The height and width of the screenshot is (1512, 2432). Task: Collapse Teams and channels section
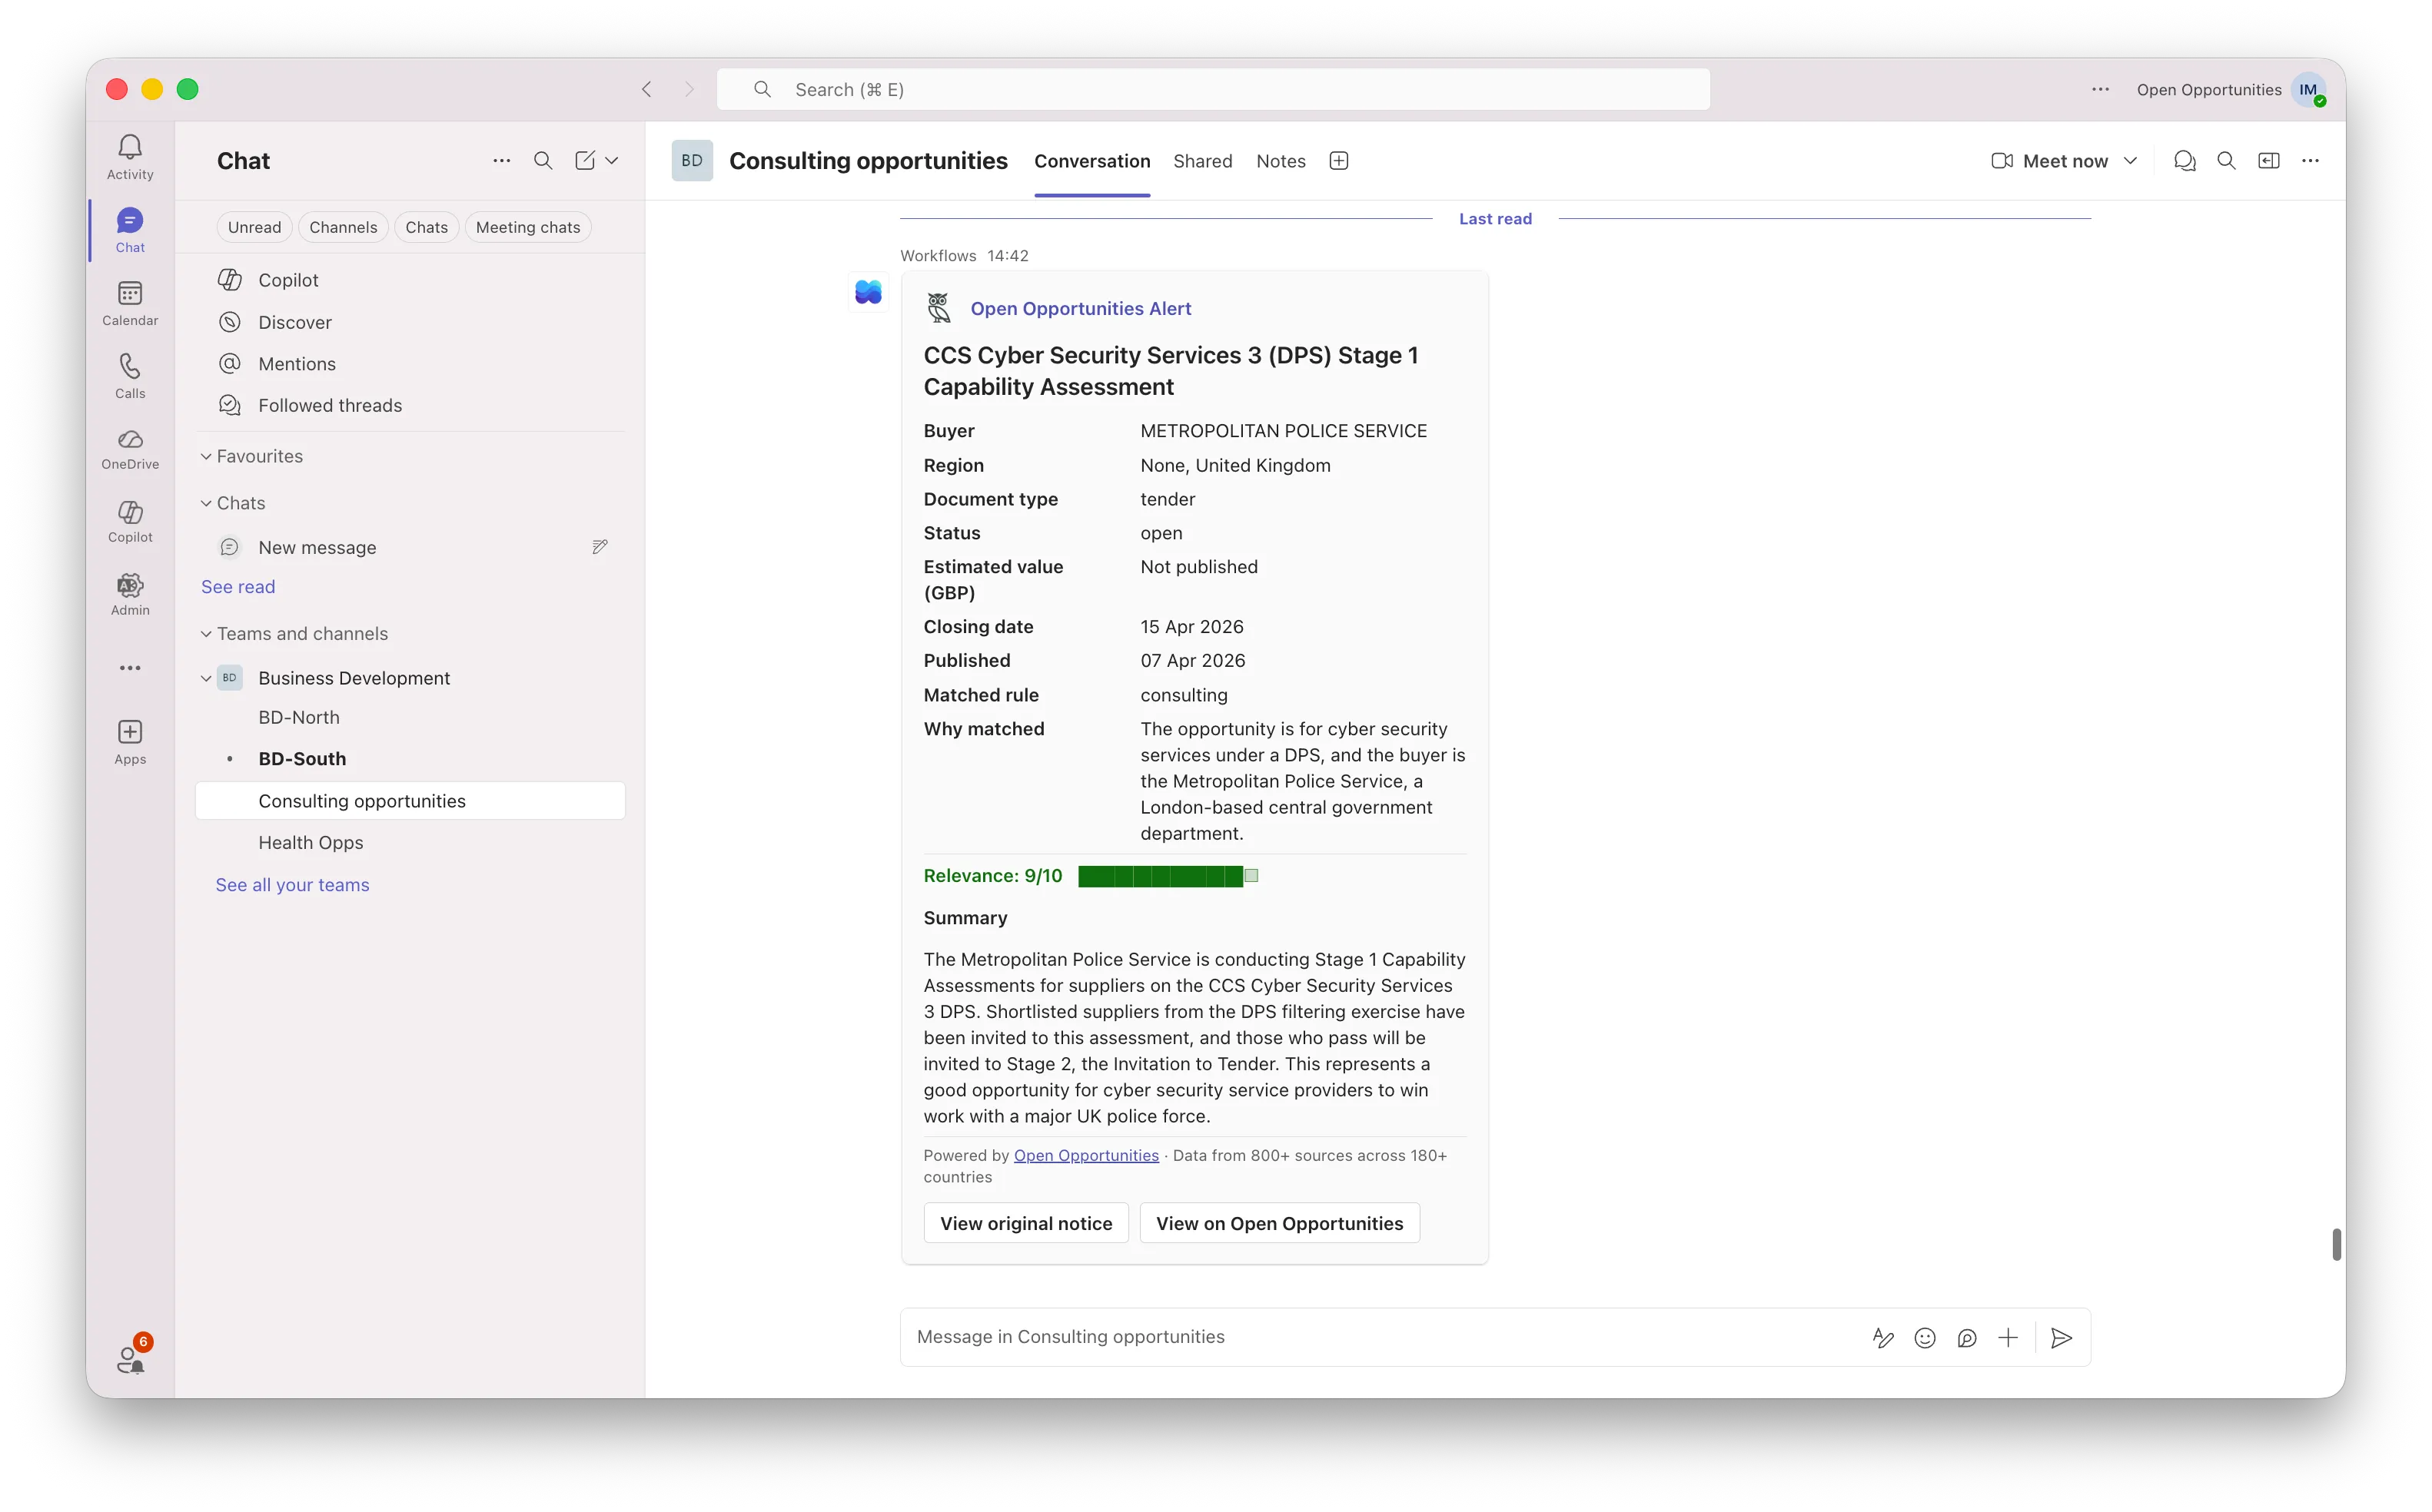coord(206,634)
